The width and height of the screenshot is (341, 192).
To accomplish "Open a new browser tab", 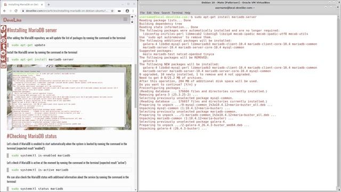I will point(48,4).
